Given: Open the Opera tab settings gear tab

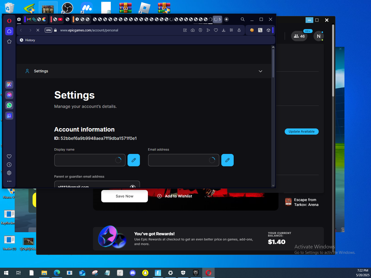Looking at the screenshot, I should coord(19,19).
